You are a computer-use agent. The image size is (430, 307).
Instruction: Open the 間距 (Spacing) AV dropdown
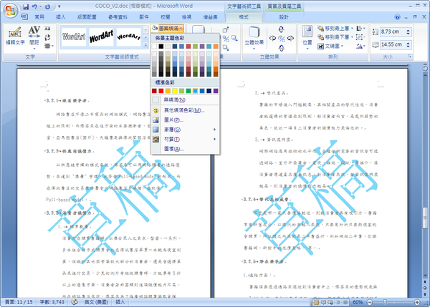(x=34, y=37)
